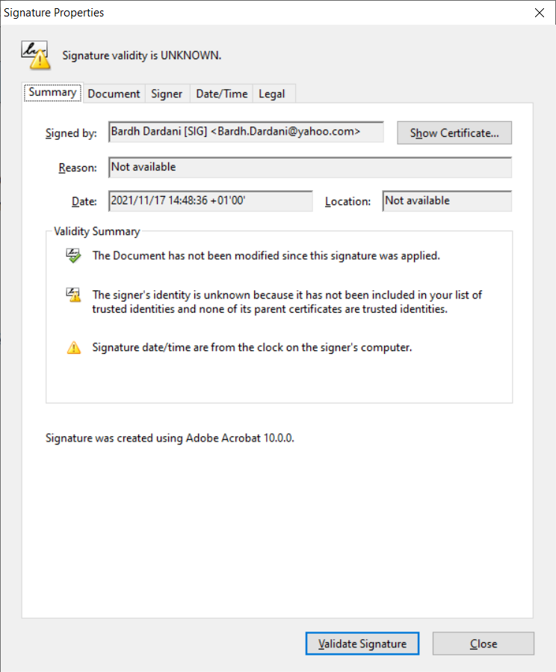This screenshot has width=556, height=672.
Task: Click the 'Date:' label
Action: [x=84, y=201]
